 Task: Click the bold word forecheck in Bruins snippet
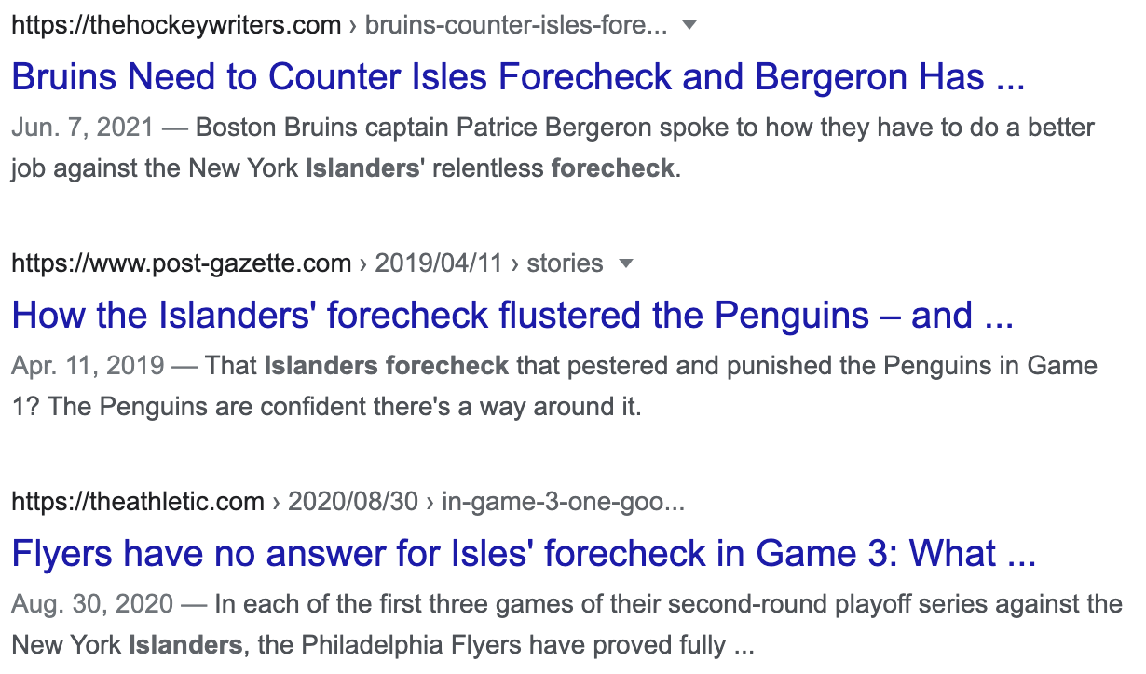612,168
